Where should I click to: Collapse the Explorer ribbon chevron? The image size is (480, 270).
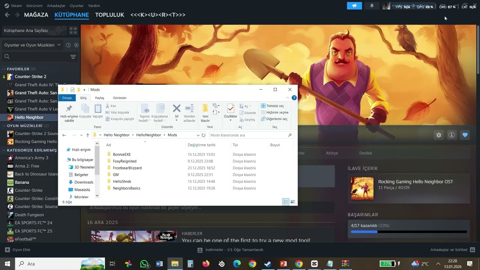coord(288,98)
